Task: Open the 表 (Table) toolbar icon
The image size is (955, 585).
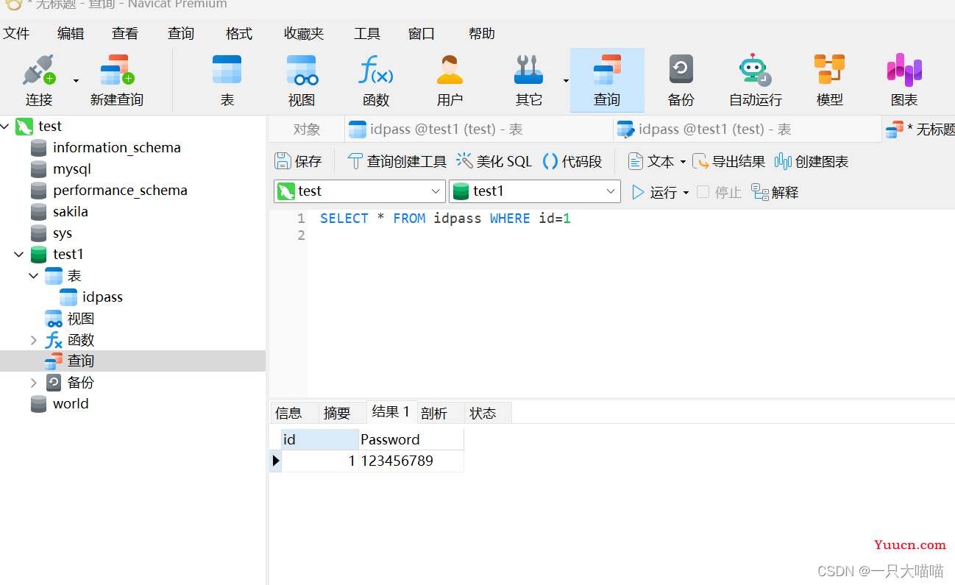Action: pyautogui.click(x=227, y=71)
